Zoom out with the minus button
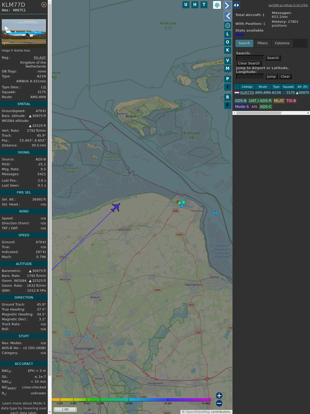The height and width of the screenshot is (414, 310). click(219, 403)
